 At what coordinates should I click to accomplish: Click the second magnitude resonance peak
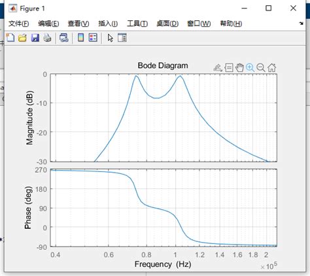(180, 76)
